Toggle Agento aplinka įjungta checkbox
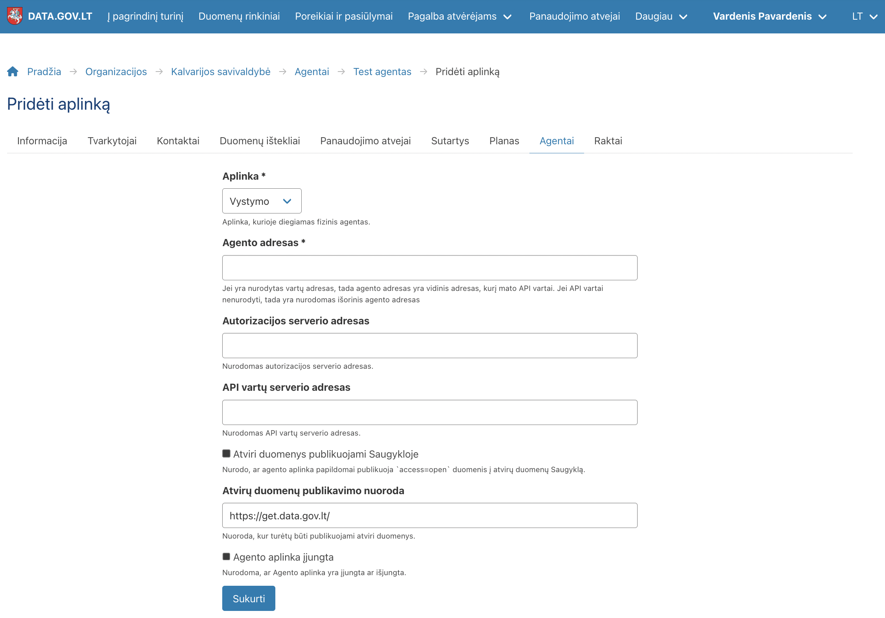 [226, 557]
